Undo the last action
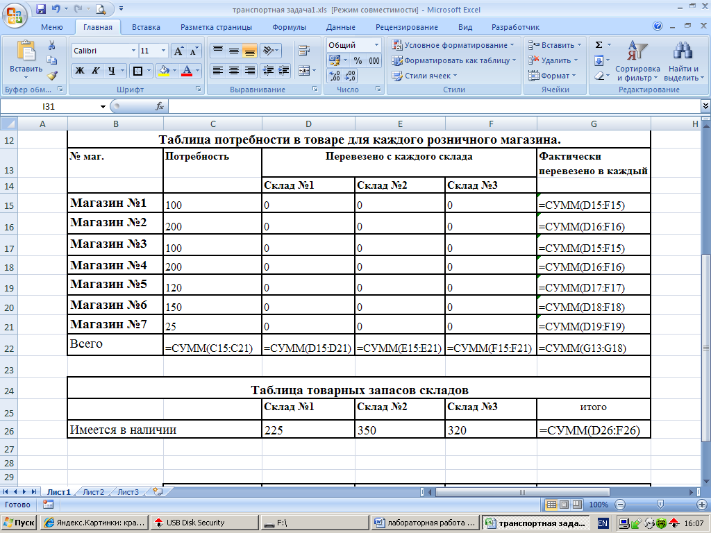 pyautogui.click(x=56, y=9)
